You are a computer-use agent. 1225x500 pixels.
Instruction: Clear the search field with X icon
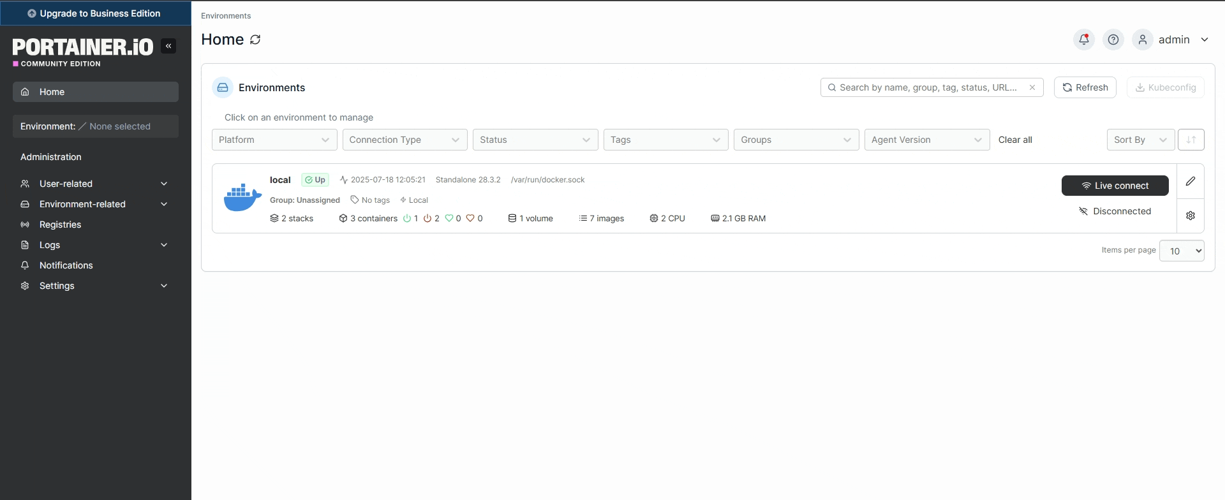pyautogui.click(x=1032, y=87)
